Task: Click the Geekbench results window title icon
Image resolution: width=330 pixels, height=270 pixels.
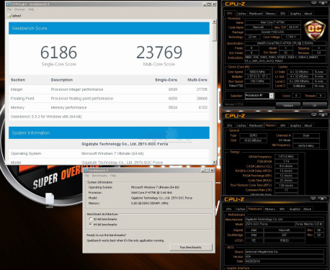Action: pos(8,4)
